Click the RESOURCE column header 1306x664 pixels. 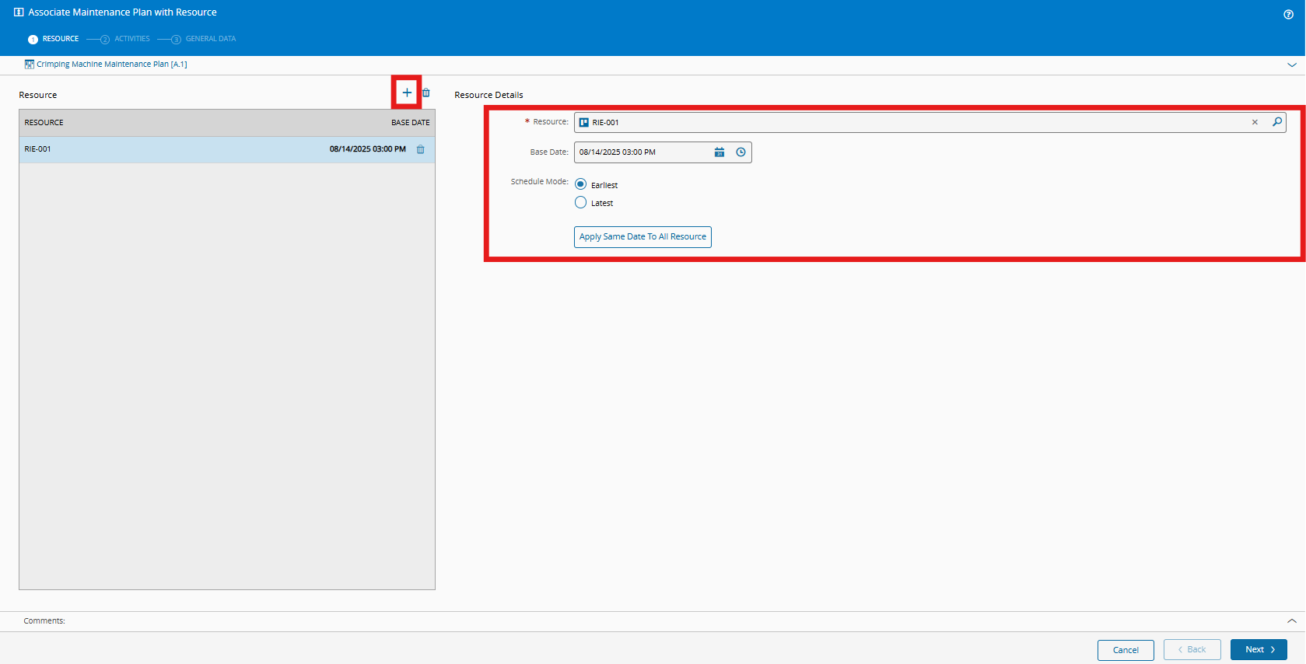pyautogui.click(x=44, y=123)
